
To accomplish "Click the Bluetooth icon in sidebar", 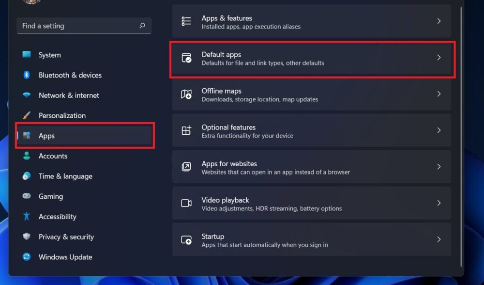I will click(27, 75).
